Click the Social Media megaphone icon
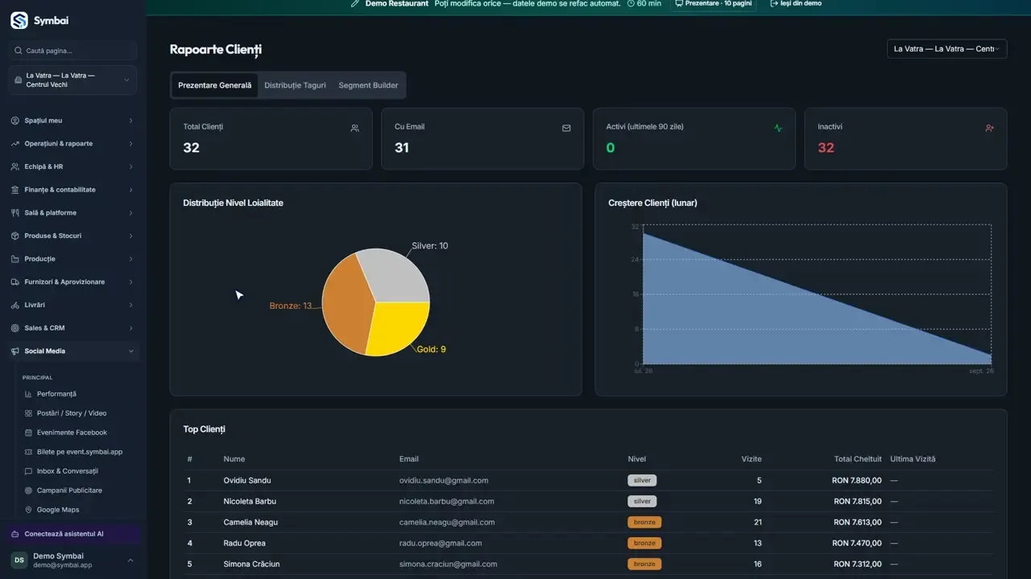 (15, 351)
